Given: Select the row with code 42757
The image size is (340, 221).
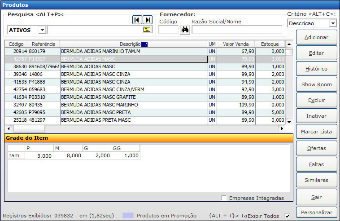Looking at the screenshot, I should [x=145, y=59].
